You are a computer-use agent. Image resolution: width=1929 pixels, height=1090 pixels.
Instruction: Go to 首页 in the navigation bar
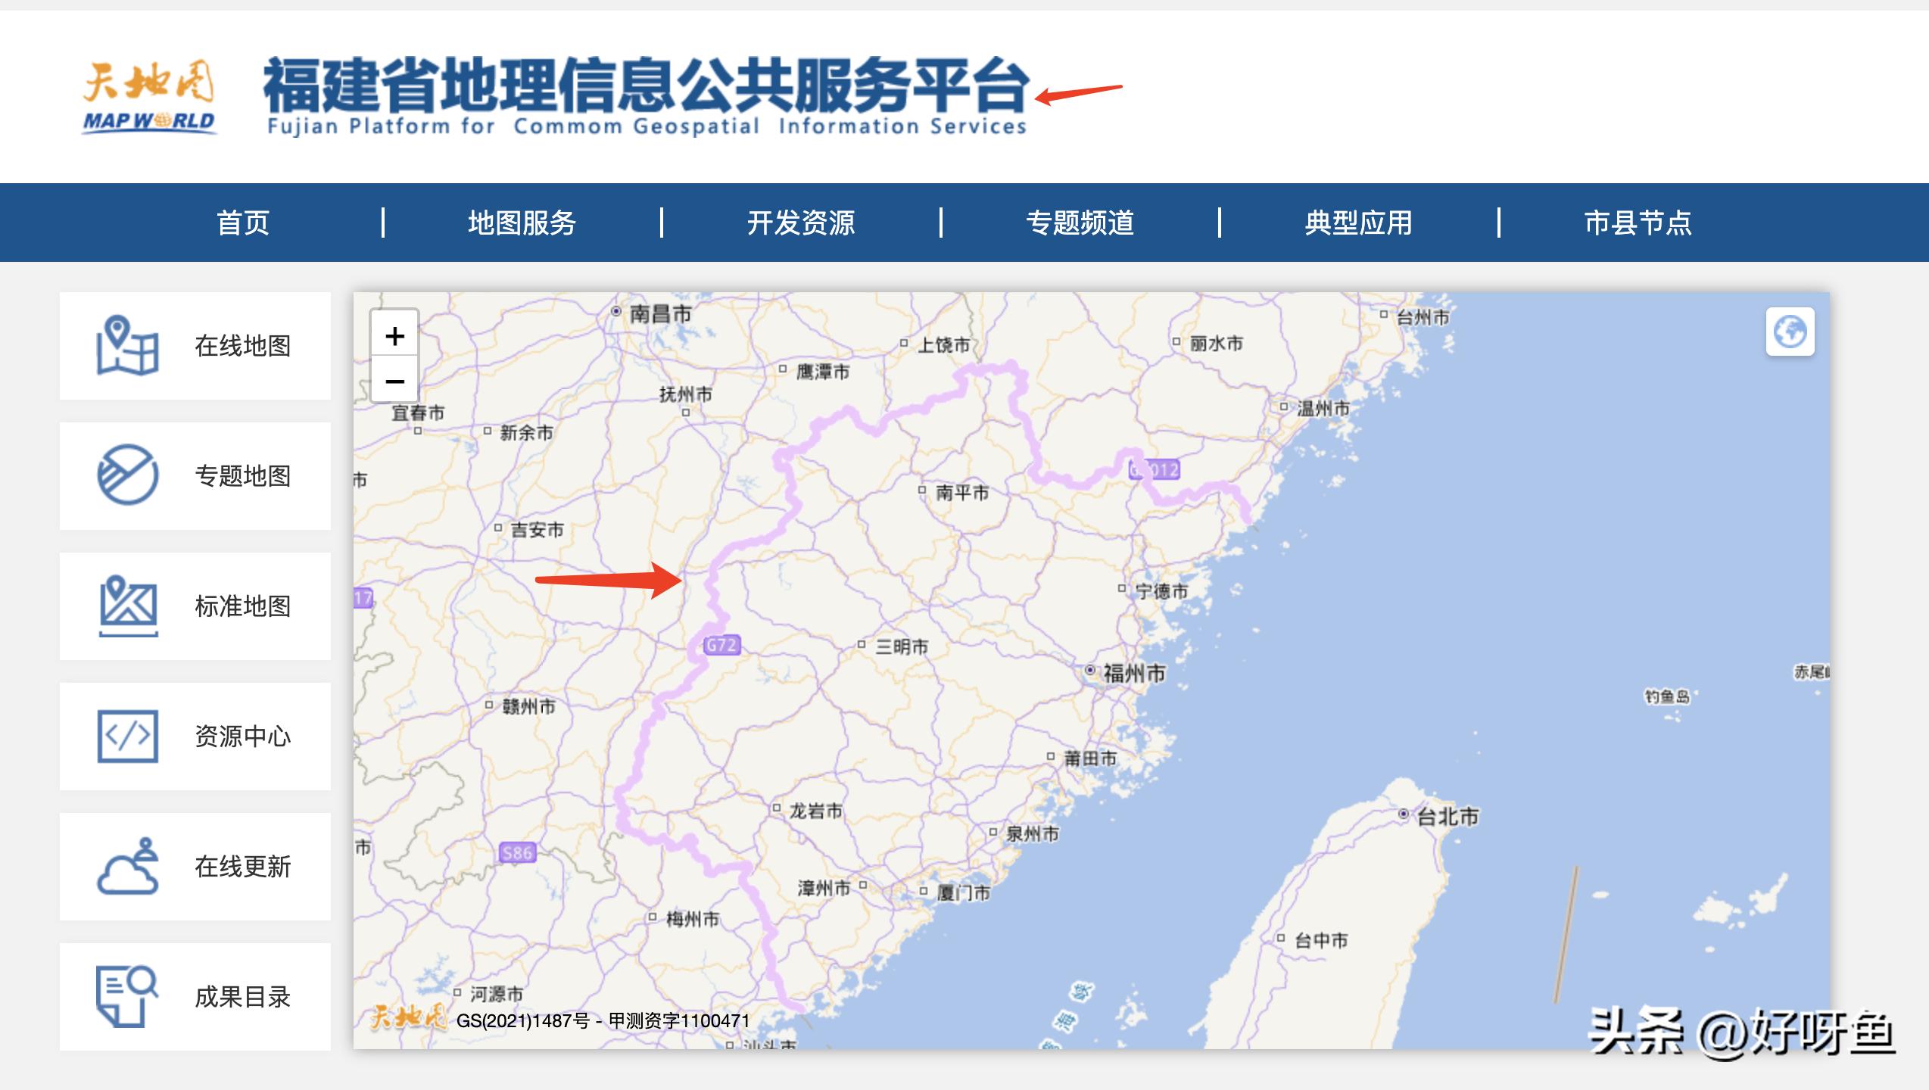244,223
